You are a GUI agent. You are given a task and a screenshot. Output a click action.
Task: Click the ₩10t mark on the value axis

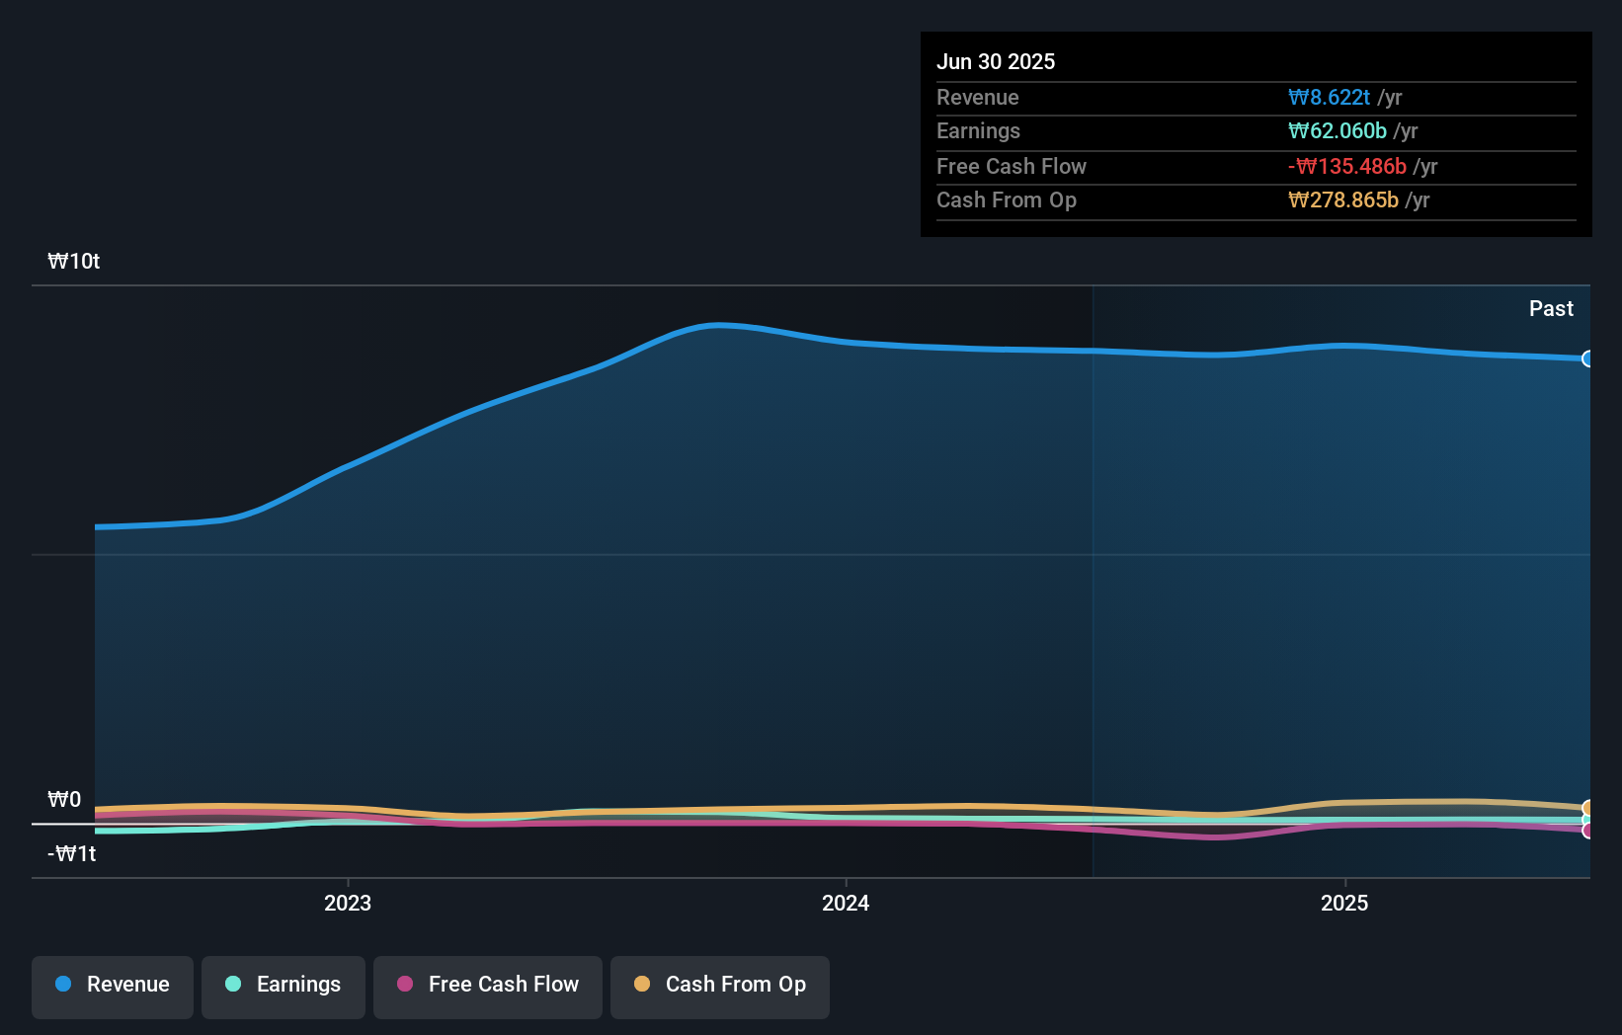tap(73, 261)
